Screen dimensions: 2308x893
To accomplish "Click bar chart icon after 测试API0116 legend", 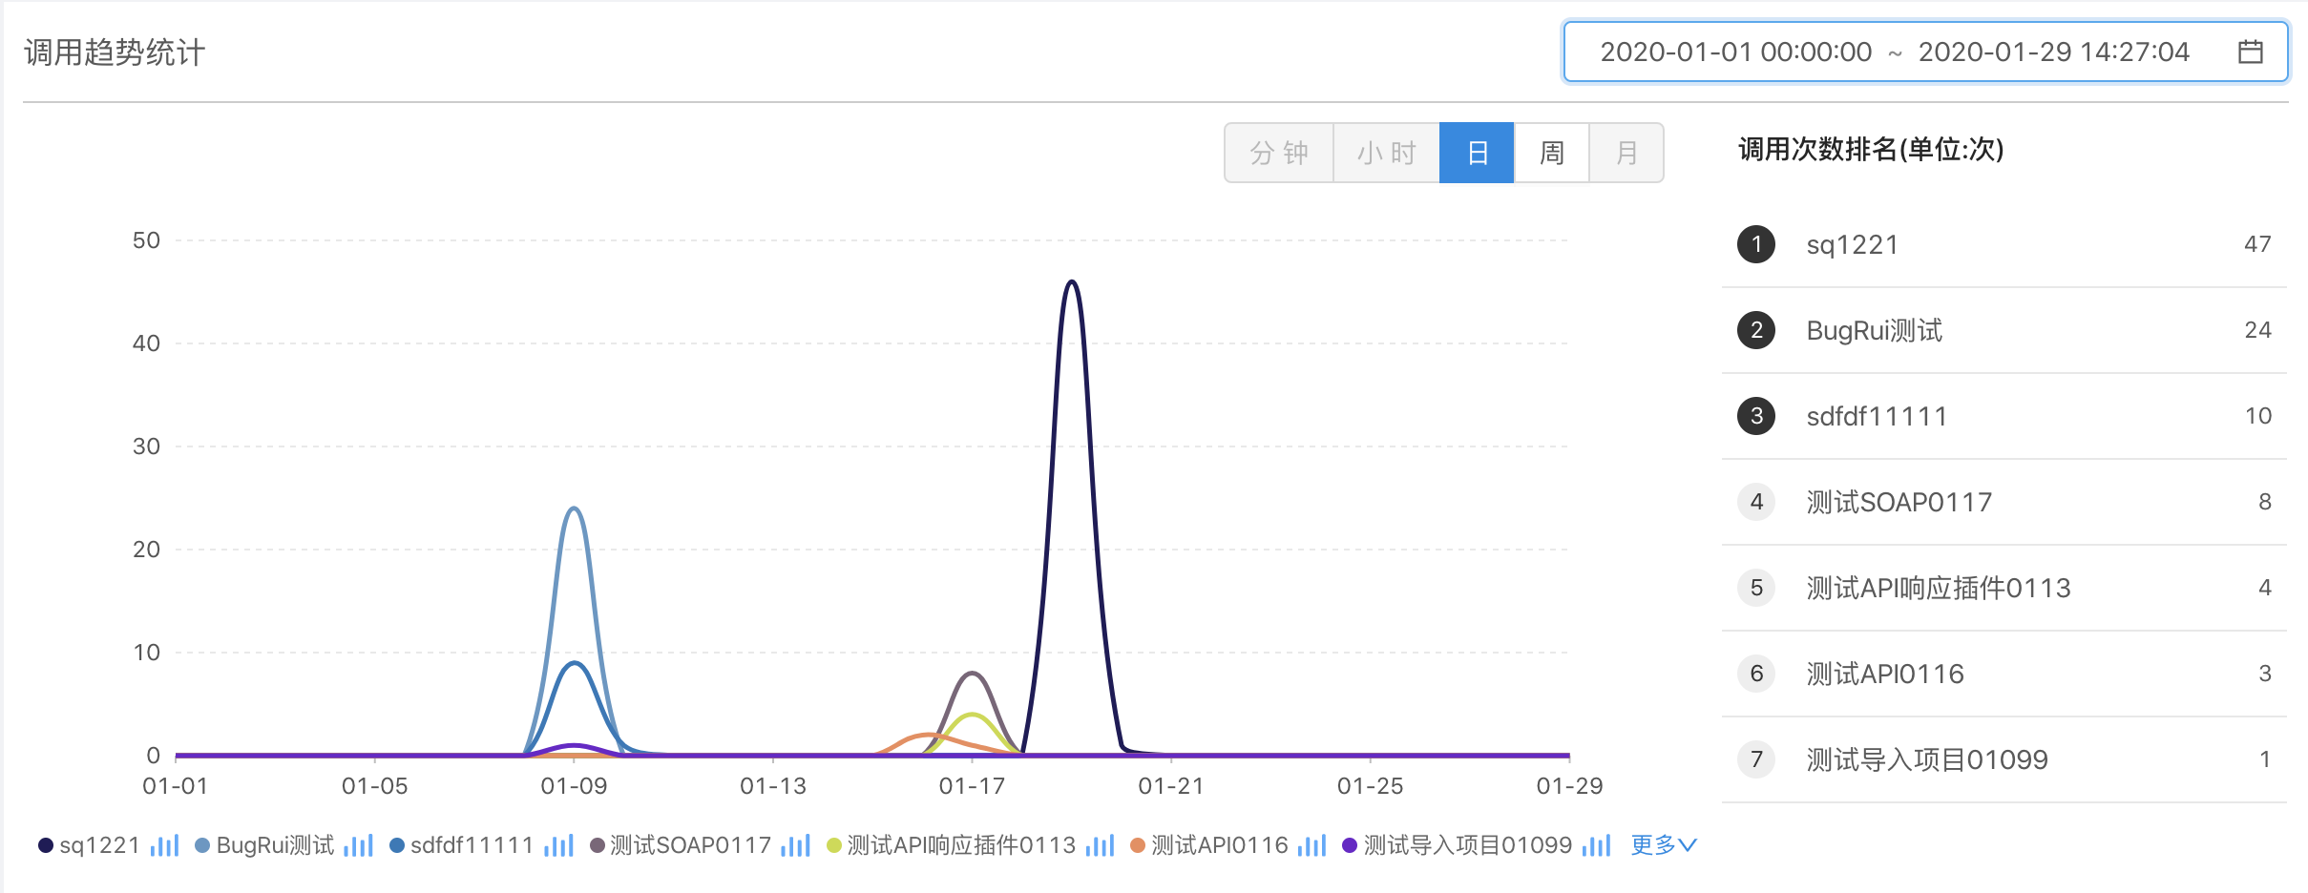I will click(x=1311, y=845).
